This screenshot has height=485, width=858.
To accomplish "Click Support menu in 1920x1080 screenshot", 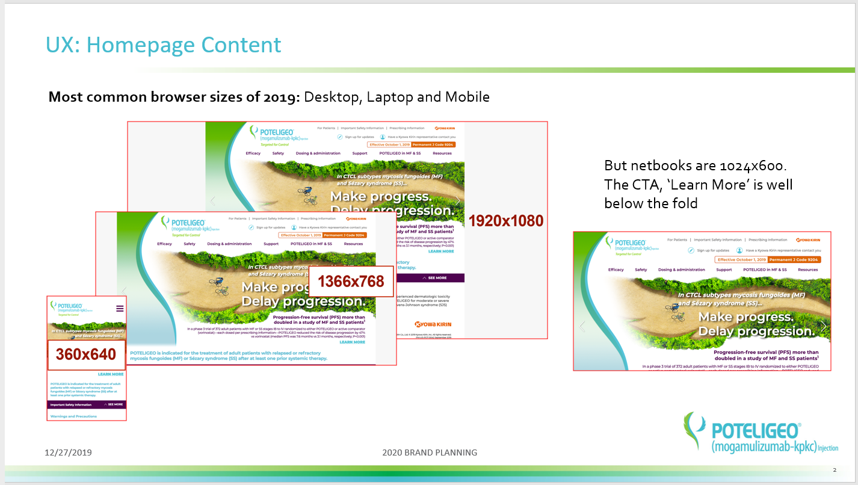I will point(360,153).
